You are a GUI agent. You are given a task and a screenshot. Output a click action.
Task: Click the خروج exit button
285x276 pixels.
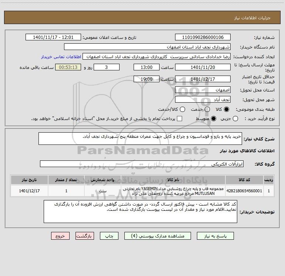coord(60,236)
